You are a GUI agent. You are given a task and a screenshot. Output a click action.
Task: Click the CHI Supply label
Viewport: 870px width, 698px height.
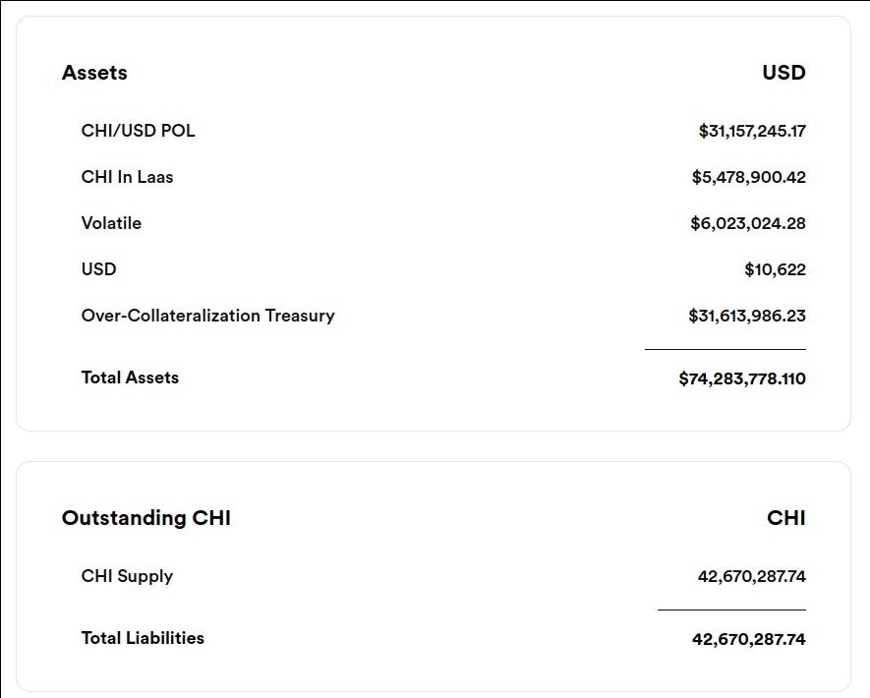click(127, 576)
